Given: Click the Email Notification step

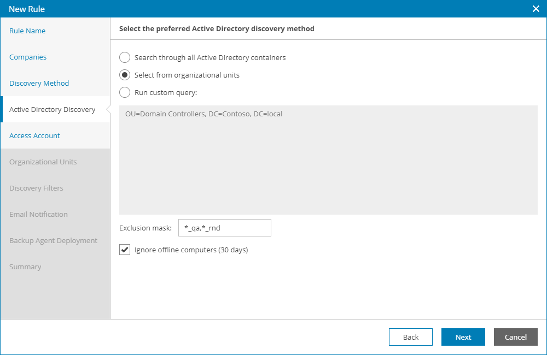Looking at the screenshot, I should click(x=39, y=215).
